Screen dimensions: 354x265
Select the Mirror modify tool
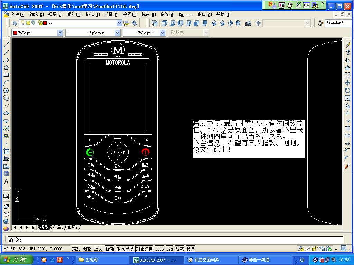(x=347, y=60)
